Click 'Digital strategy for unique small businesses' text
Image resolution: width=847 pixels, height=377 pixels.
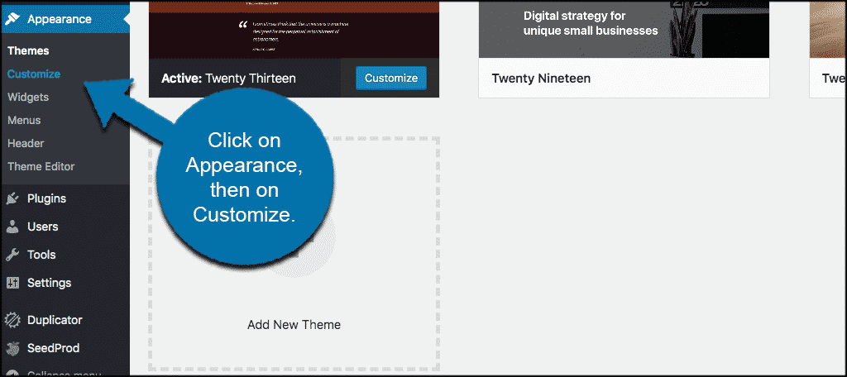click(591, 23)
